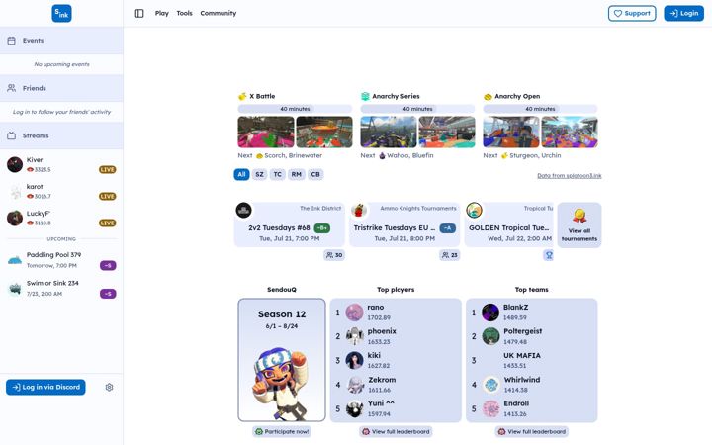Click the Paddling Pool tournament icon
This screenshot has height=445, width=712.
[15, 260]
